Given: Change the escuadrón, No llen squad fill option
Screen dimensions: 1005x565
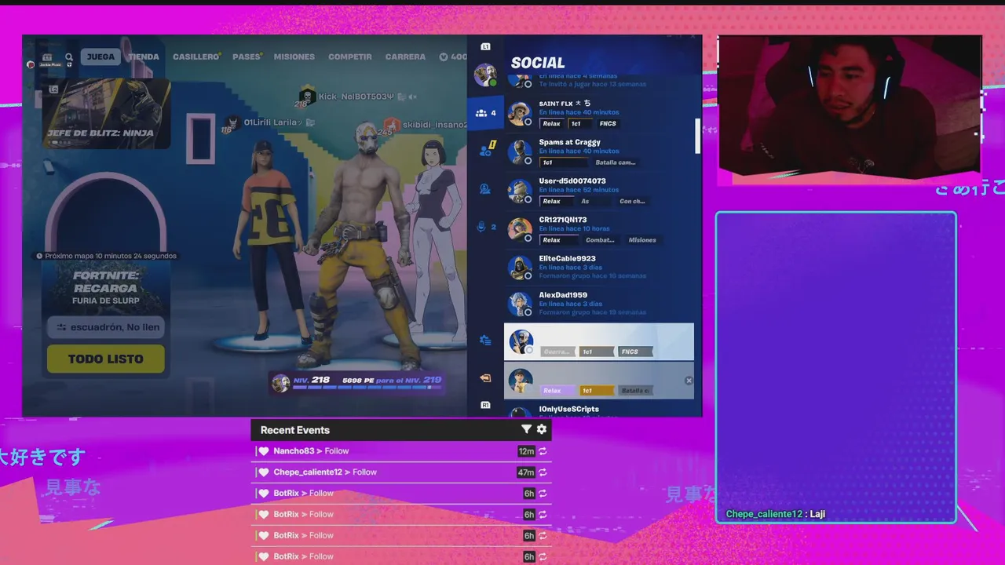Looking at the screenshot, I should 105,327.
